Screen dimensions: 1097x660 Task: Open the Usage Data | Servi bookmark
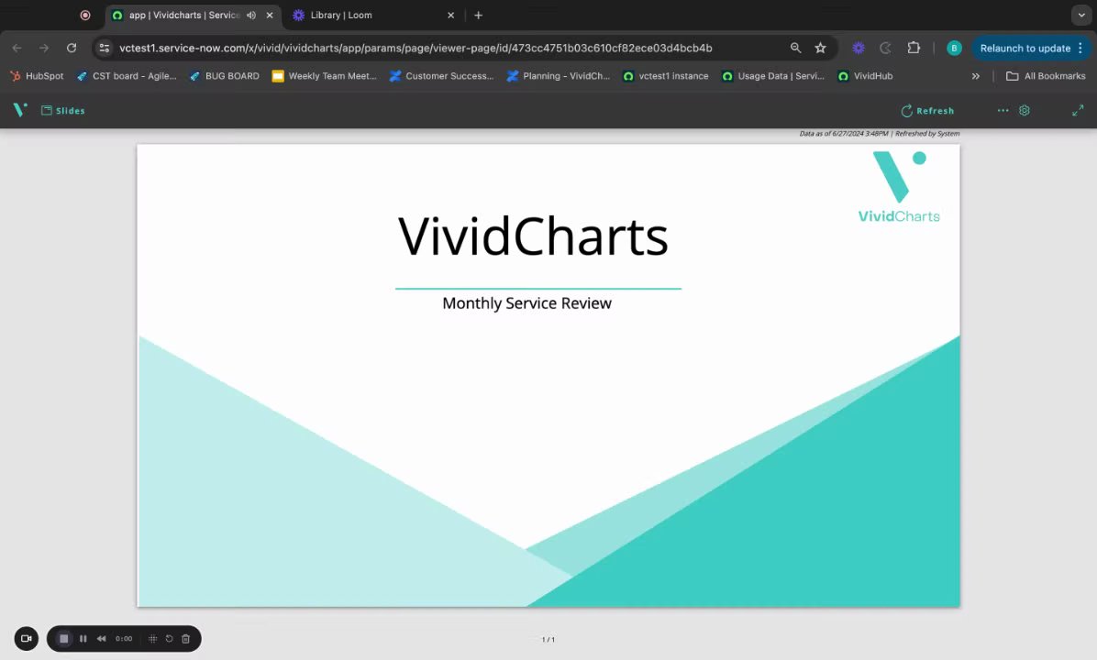pos(773,75)
